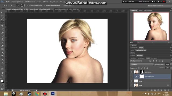The width and height of the screenshot is (172, 96).
Task: Open the blend mode dropdown
Action: click(x=142, y=64)
